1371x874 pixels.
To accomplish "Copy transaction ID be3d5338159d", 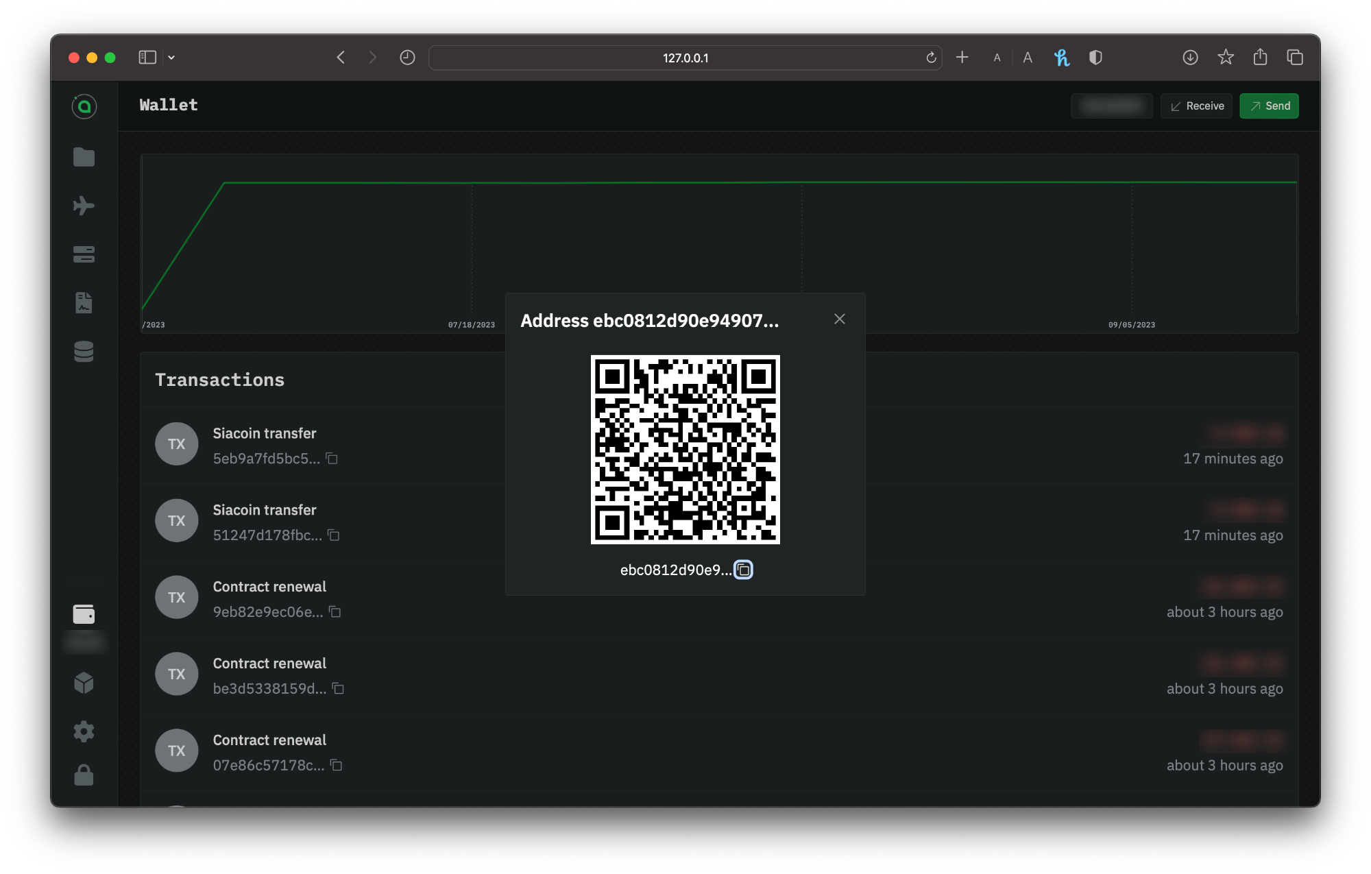I will click(338, 688).
